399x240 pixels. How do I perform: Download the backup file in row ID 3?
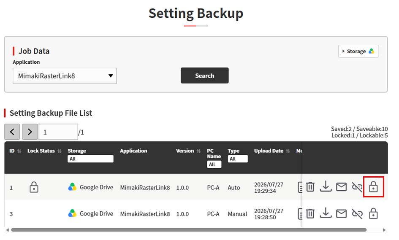tap(326, 213)
